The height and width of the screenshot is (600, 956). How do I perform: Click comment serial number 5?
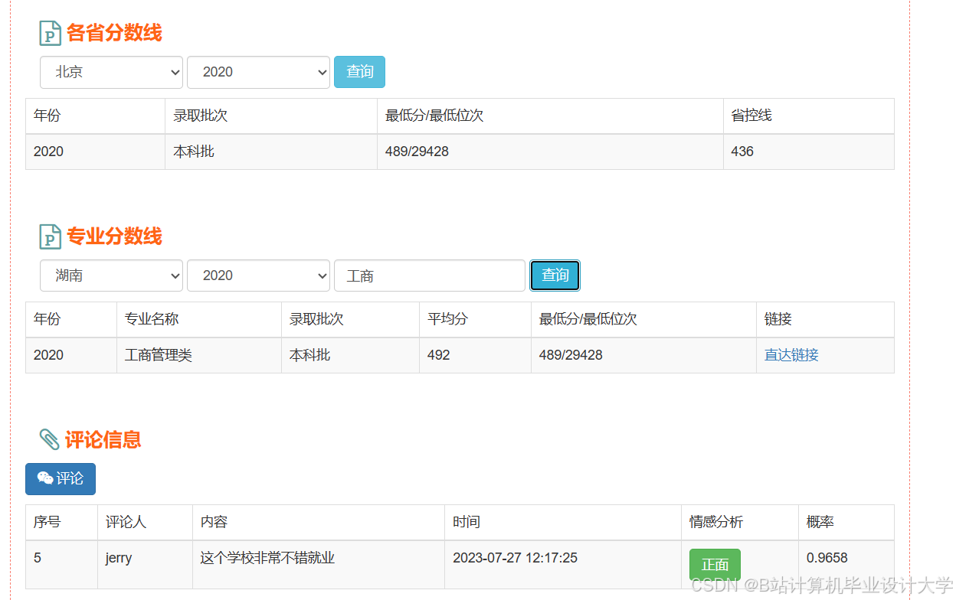coord(38,558)
